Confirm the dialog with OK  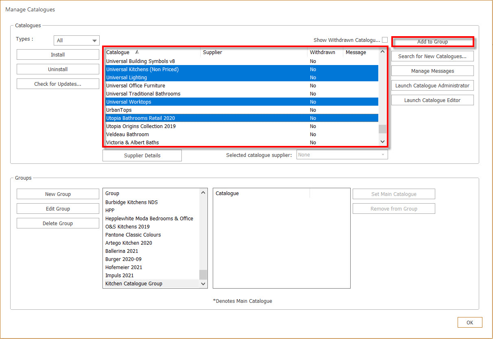click(470, 323)
